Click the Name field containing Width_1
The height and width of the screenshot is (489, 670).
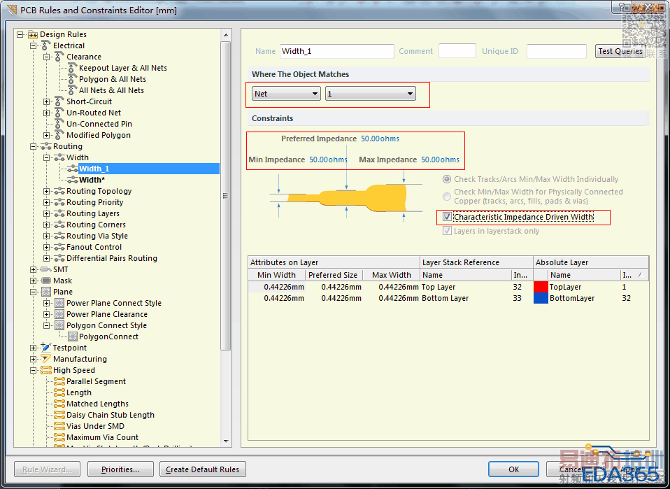click(336, 51)
